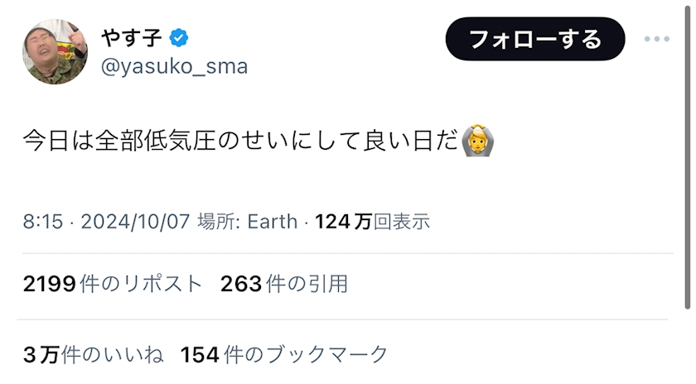Open やす子's profile avatar picture

click(x=55, y=52)
